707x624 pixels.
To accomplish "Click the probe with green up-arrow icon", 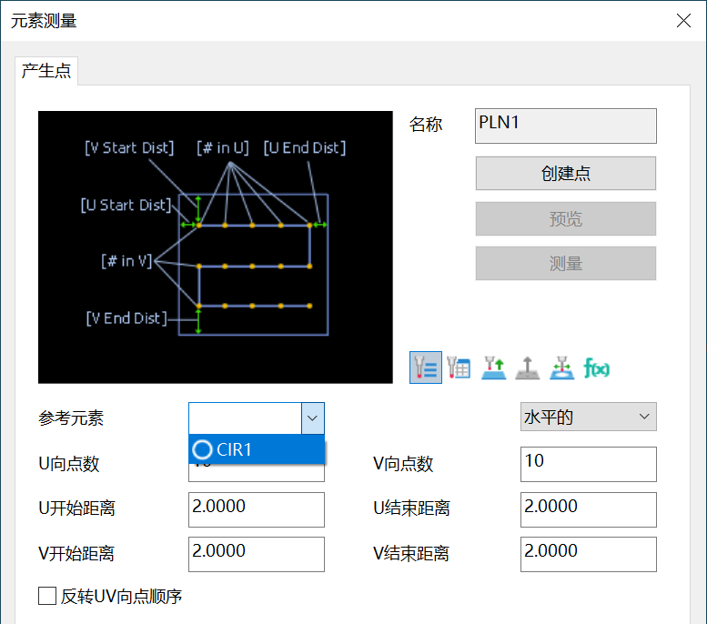I will tap(493, 367).
